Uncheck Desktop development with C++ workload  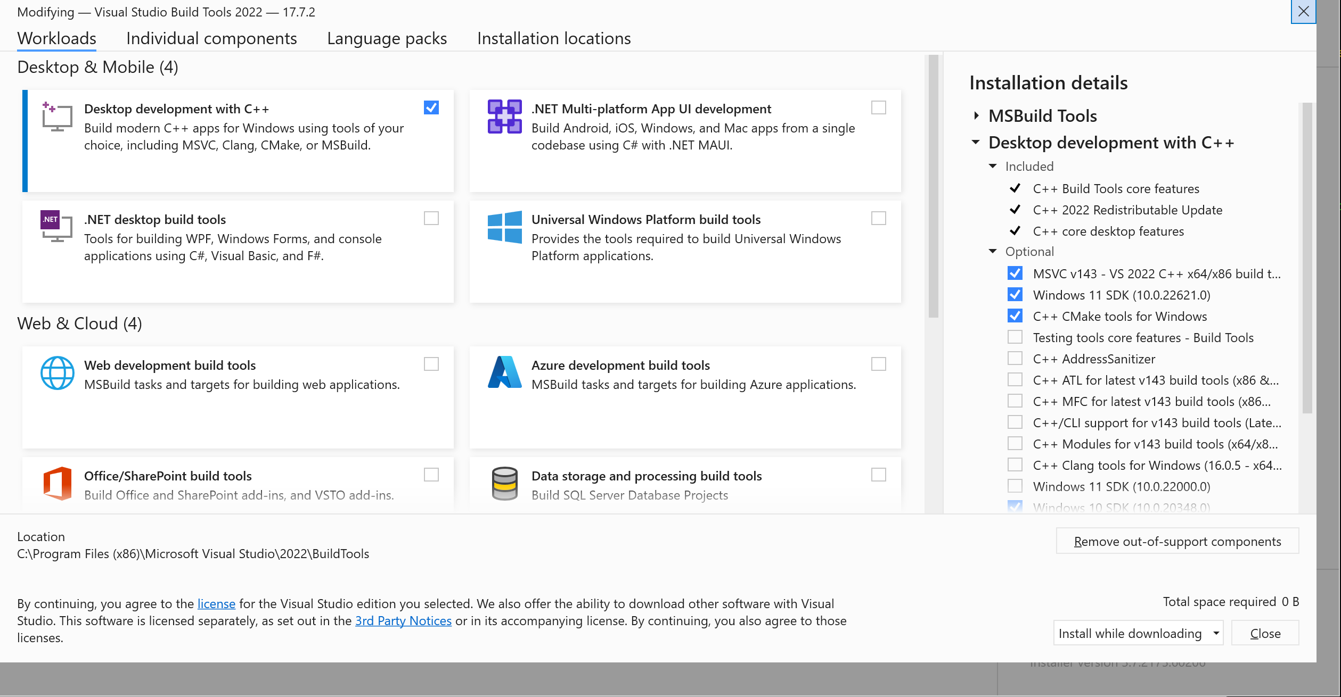(x=431, y=108)
